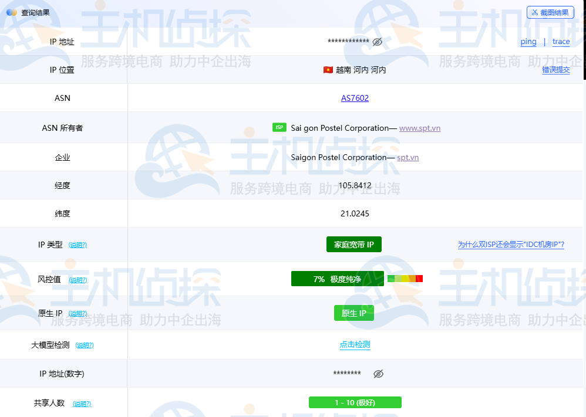Open the AS7602 ASN link

355,98
